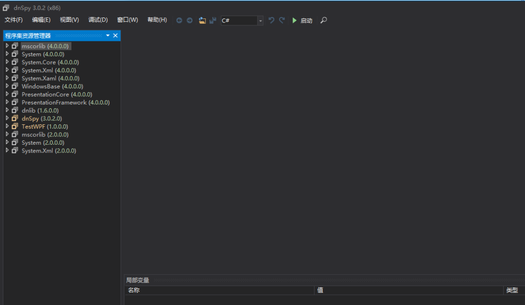The height and width of the screenshot is (305, 525).
Task: Click assembly icon next to System.Xml (2.0.0.0)
Action: click(x=15, y=150)
